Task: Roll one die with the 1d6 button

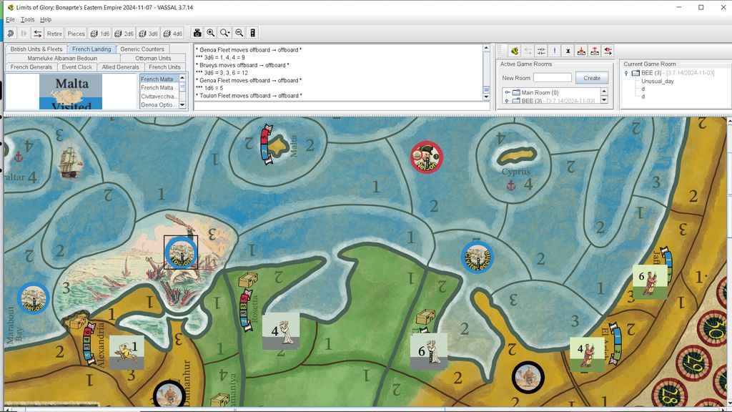Action: pos(100,33)
